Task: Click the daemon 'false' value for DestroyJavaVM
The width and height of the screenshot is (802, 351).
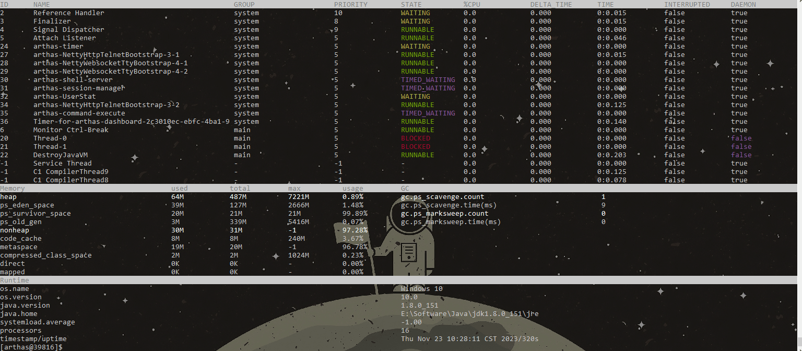Action: (741, 155)
